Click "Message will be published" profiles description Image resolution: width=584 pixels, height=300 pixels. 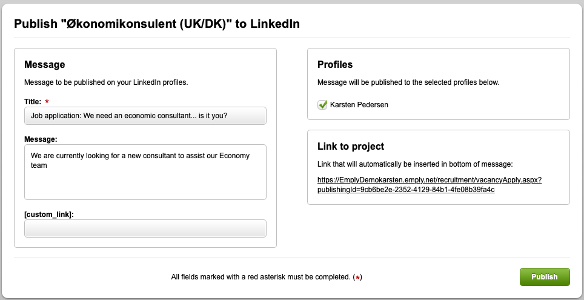click(x=408, y=82)
